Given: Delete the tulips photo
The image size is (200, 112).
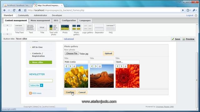Looking at the screenshot, I should click(x=74, y=66).
